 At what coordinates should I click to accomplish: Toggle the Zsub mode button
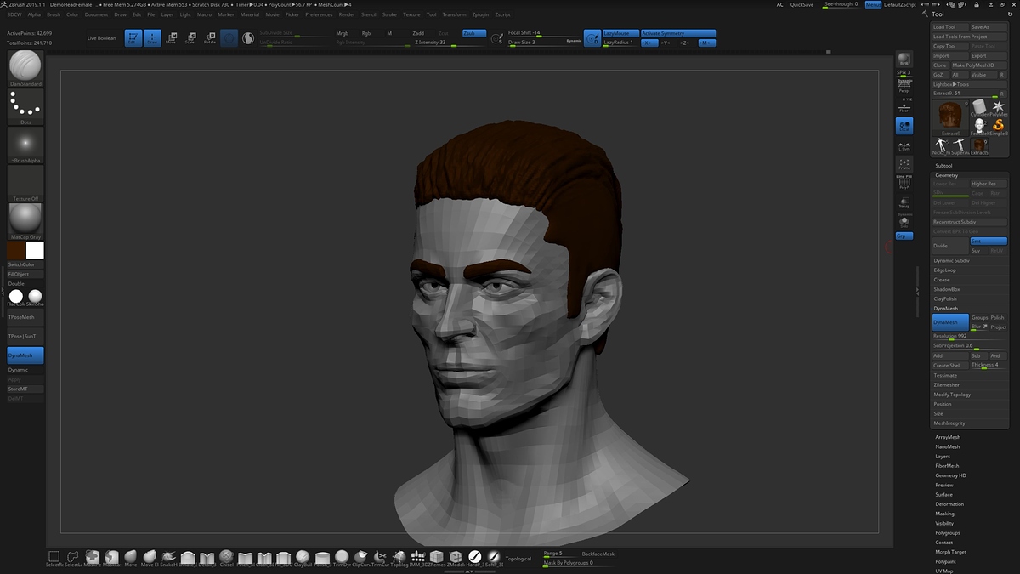coord(473,33)
